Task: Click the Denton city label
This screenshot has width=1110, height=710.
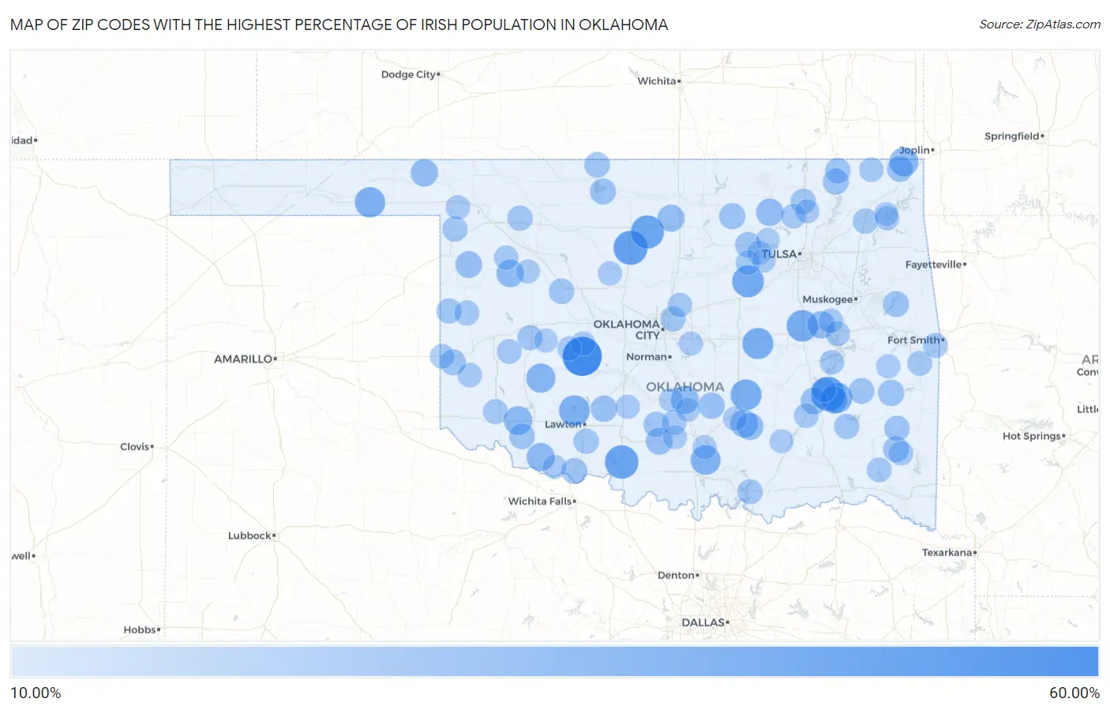Action: [x=676, y=575]
